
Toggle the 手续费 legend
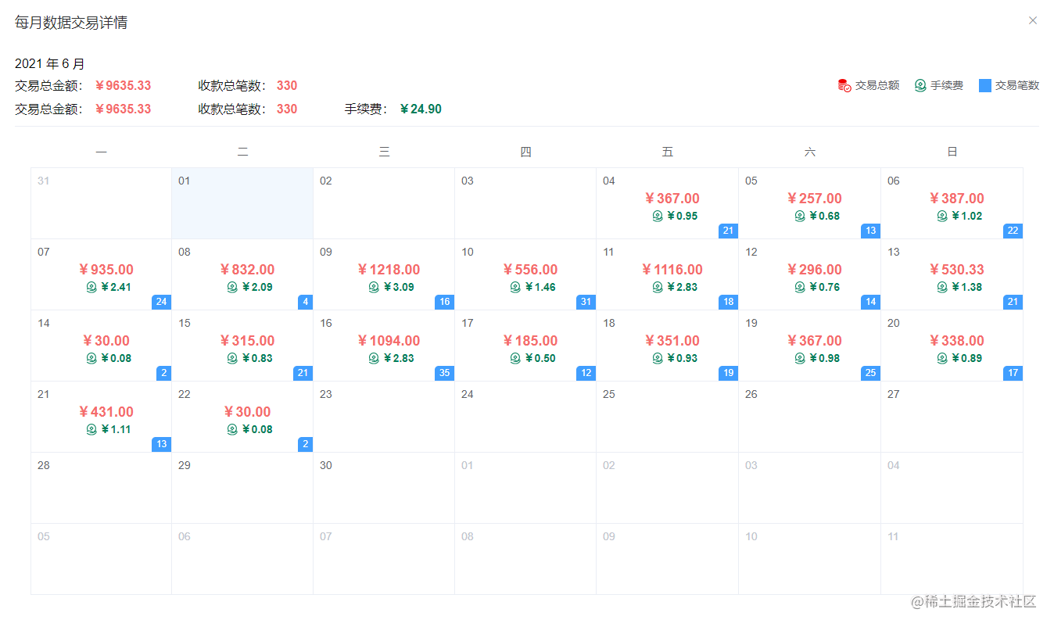938,85
